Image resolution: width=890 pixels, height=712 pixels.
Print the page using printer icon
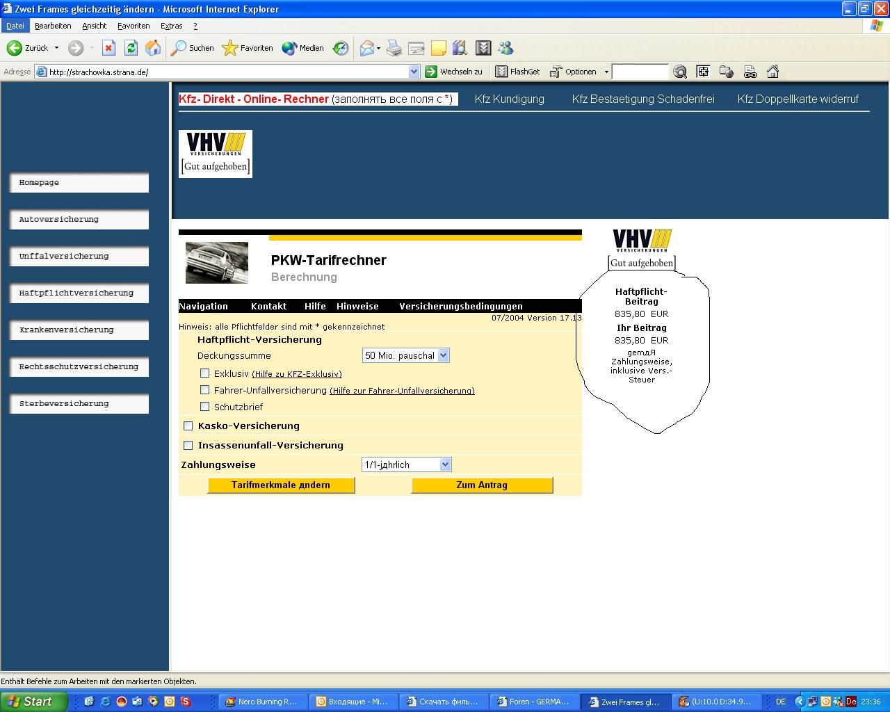(x=394, y=48)
